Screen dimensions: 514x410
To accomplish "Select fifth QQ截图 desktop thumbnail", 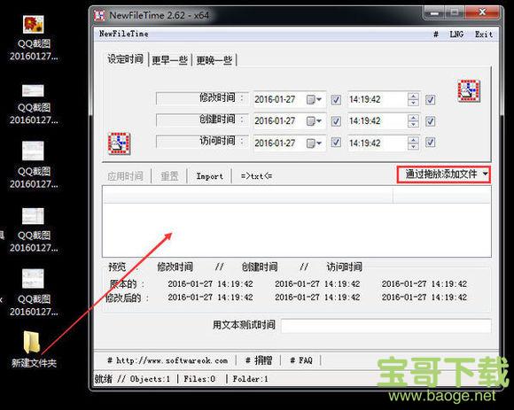I will click(x=33, y=278).
